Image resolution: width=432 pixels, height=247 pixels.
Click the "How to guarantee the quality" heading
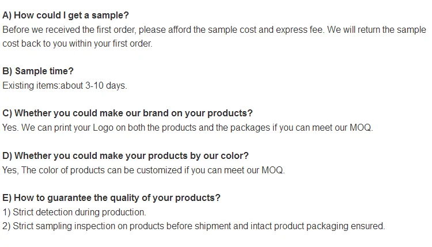coord(111,197)
